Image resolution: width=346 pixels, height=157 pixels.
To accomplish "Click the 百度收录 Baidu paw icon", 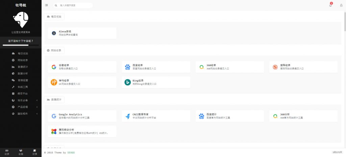I will coord(127,67).
